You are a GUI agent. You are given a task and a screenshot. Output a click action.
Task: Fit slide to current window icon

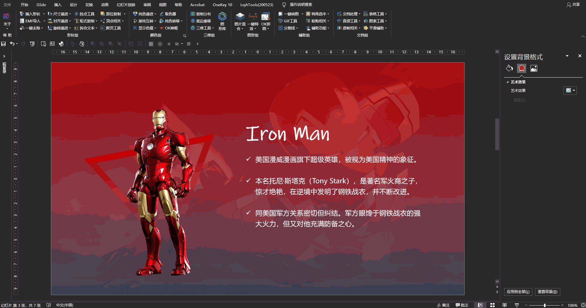583,305
